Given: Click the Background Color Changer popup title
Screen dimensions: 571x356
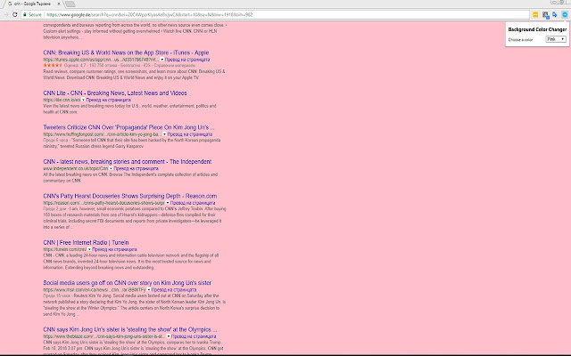Looking at the screenshot, I should [x=537, y=29].
